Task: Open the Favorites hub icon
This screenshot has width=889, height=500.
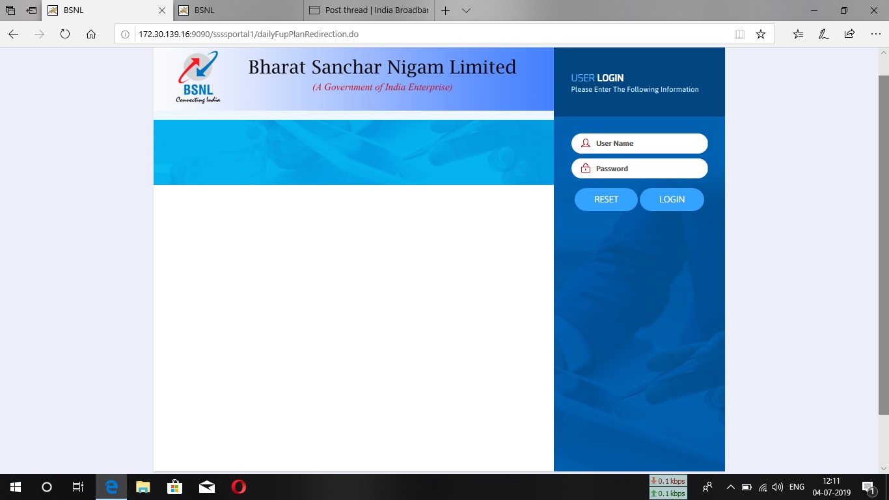Action: [798, 35]
